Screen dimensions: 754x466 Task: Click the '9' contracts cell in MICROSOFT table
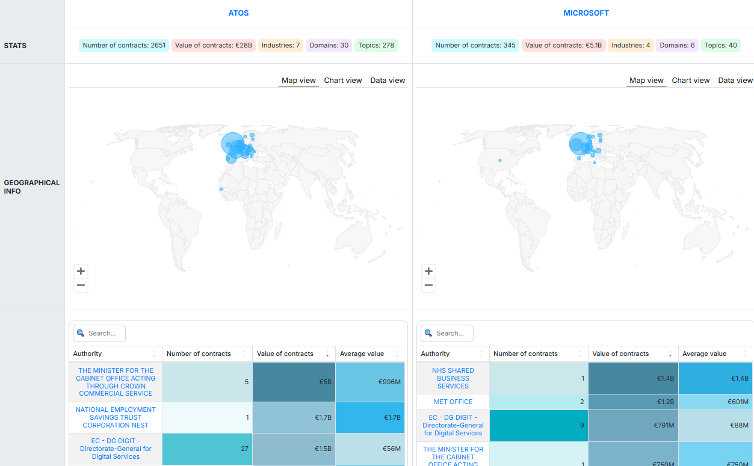(x=539, y=425)
